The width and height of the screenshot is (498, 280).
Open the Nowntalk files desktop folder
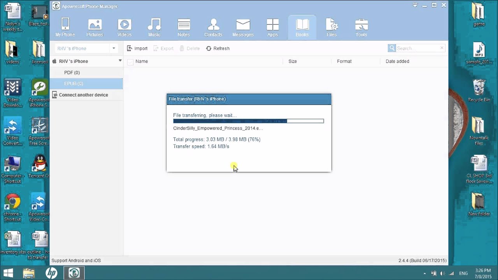point(479,131)
